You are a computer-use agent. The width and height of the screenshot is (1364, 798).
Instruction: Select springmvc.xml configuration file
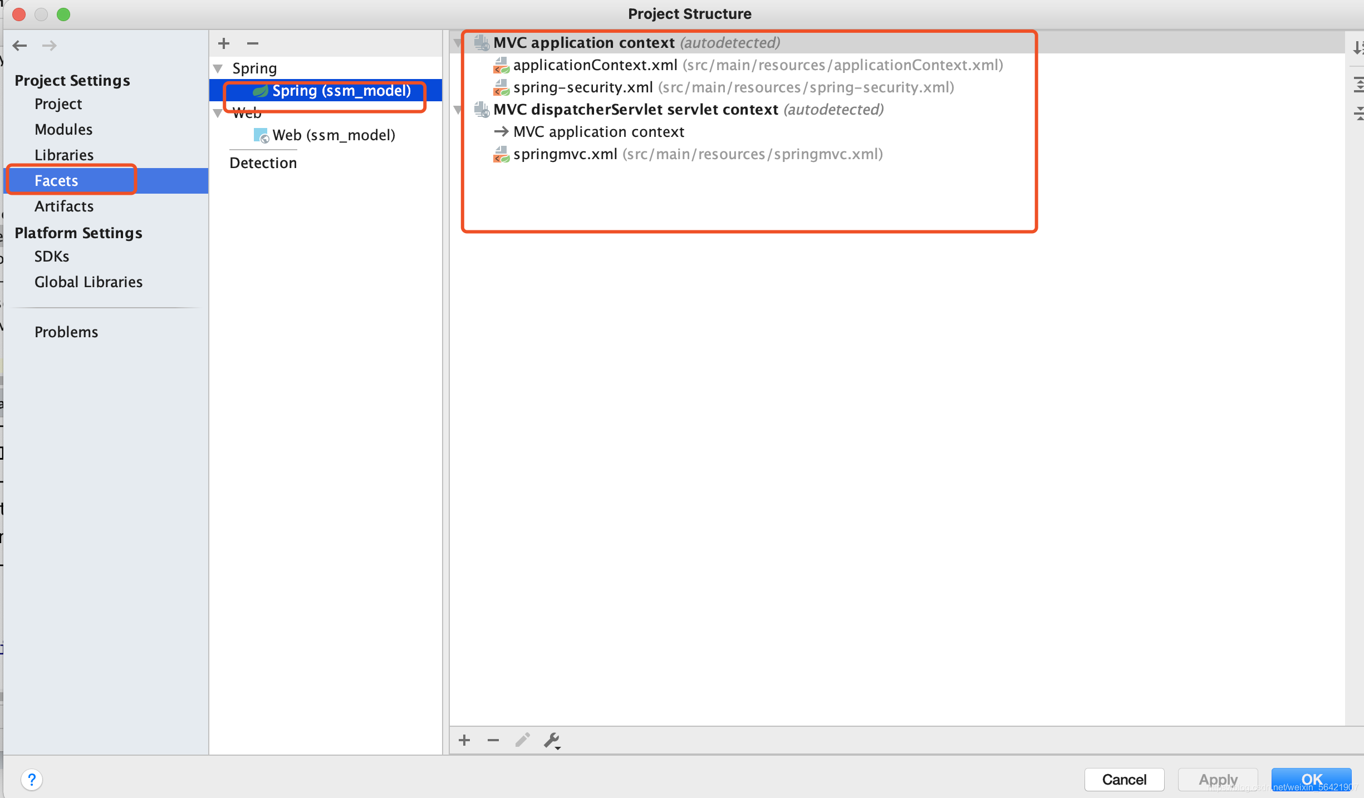point(565,154)
